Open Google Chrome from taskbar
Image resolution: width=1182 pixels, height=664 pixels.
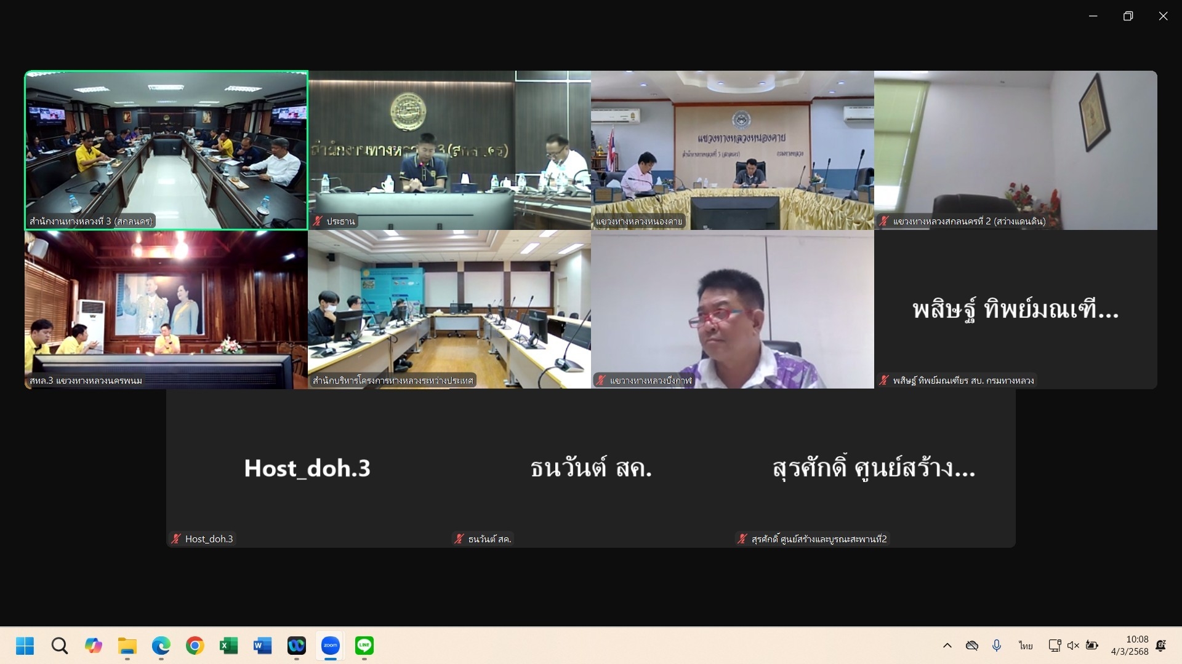(x=195, y=646)
